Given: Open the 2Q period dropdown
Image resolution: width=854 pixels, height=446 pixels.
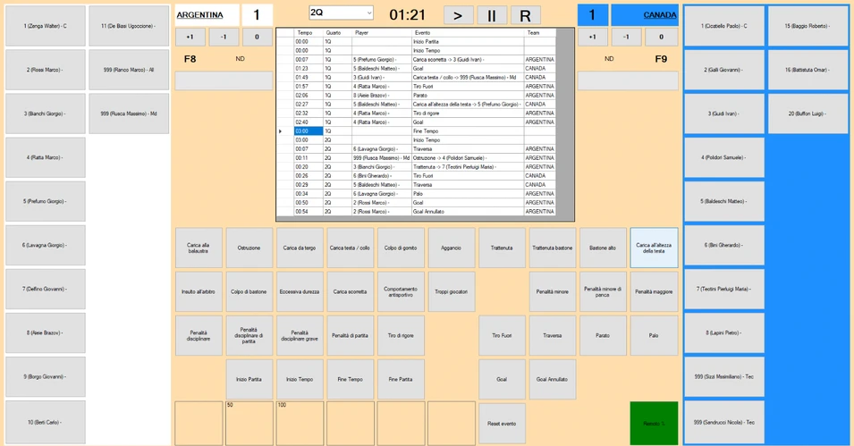Looking at the screenshot, I should pos(341,13).
